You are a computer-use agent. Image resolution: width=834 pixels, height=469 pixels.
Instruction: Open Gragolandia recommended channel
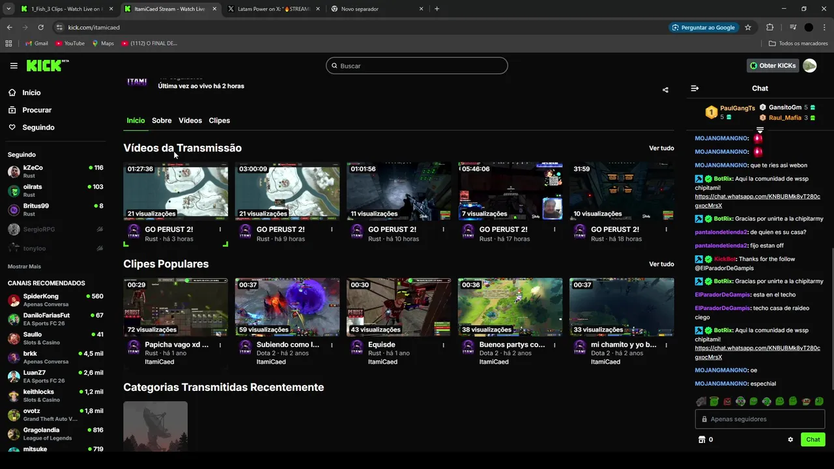click(x=55, y=434)
